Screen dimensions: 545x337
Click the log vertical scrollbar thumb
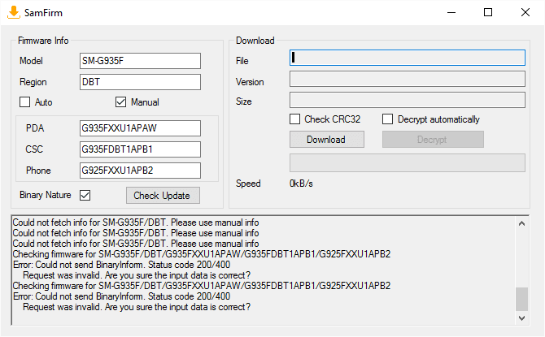tap(521, 299)
